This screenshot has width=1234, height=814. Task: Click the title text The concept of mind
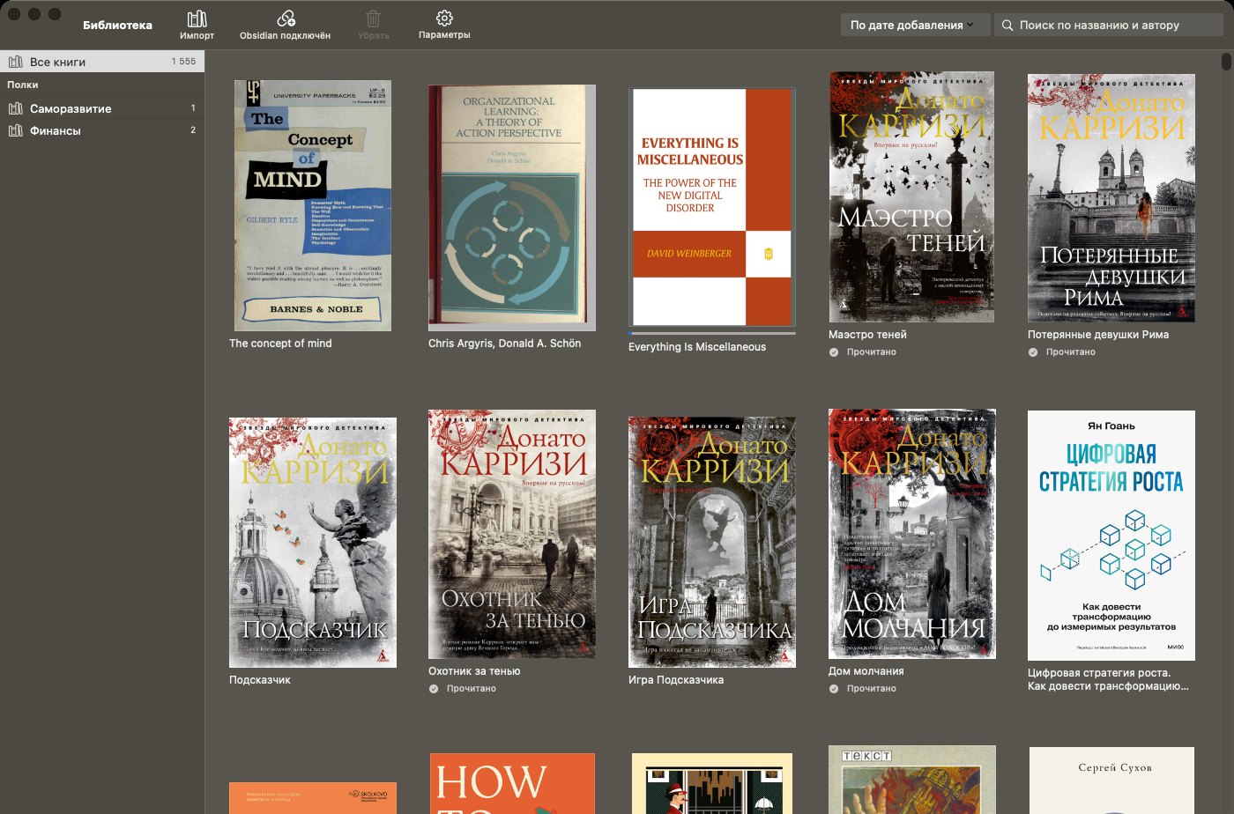click(x=280, y=344)
